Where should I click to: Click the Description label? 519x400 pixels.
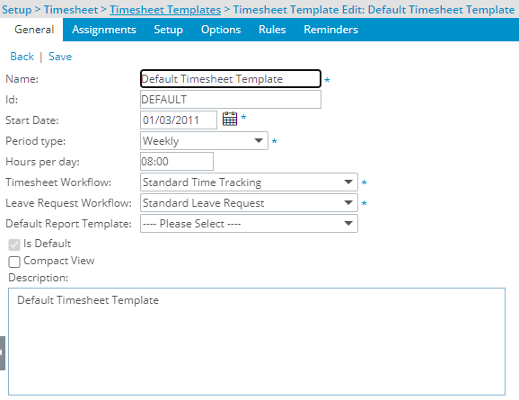38,278
